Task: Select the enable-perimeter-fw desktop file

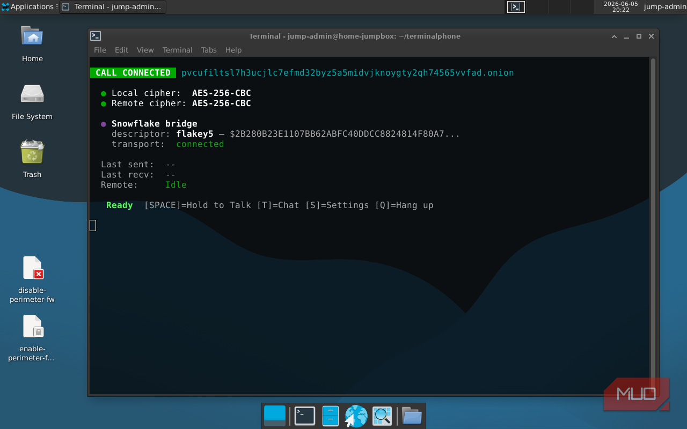Action: [x=32, y=338]
